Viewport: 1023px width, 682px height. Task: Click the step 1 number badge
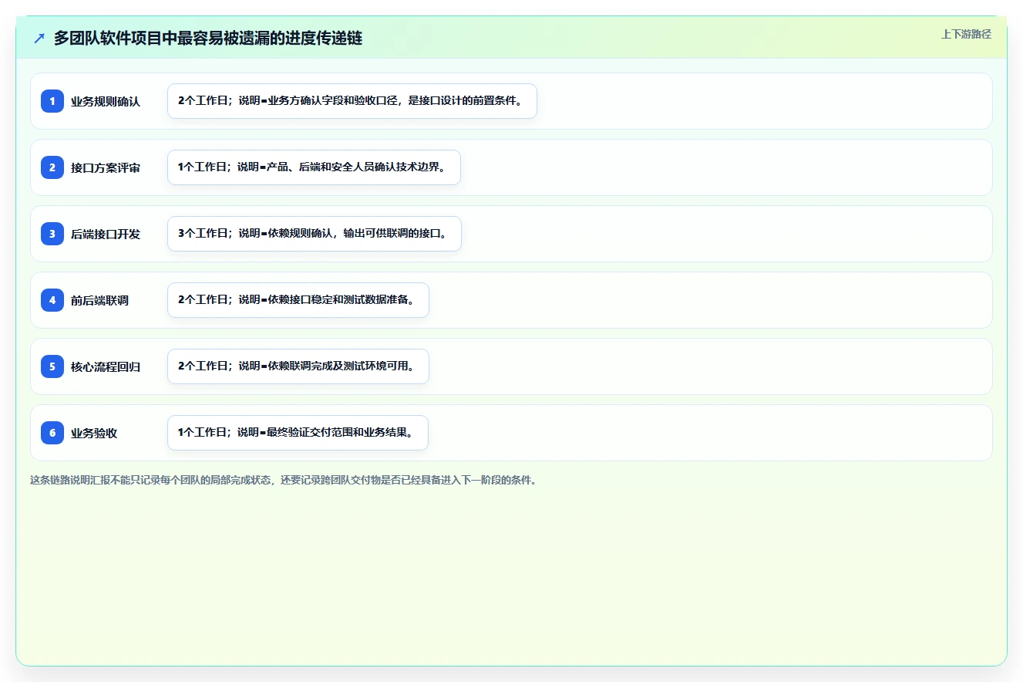(x=52, y=101)
